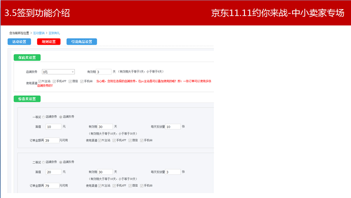Toggle 一等奖 手机APP channel checkbox
The height and width of the screenshot is (198, 351).
[114, 140]
